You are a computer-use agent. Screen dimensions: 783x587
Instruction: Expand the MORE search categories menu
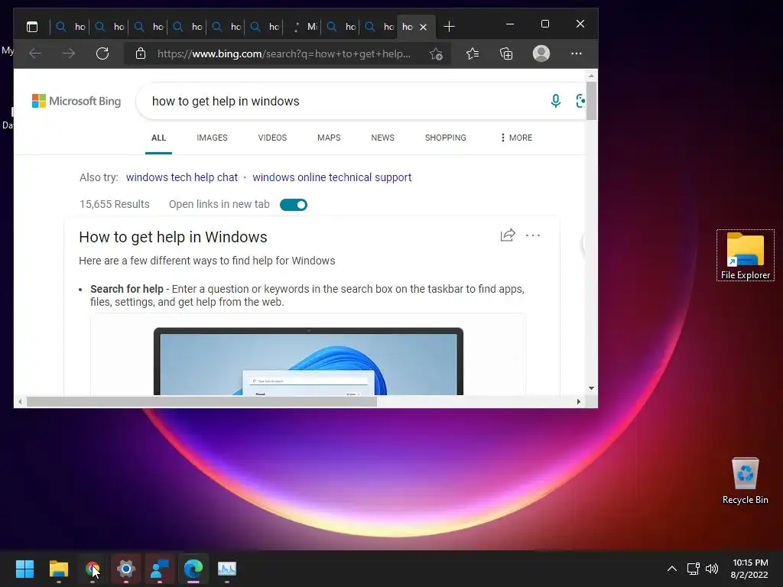tap(516, 138)
